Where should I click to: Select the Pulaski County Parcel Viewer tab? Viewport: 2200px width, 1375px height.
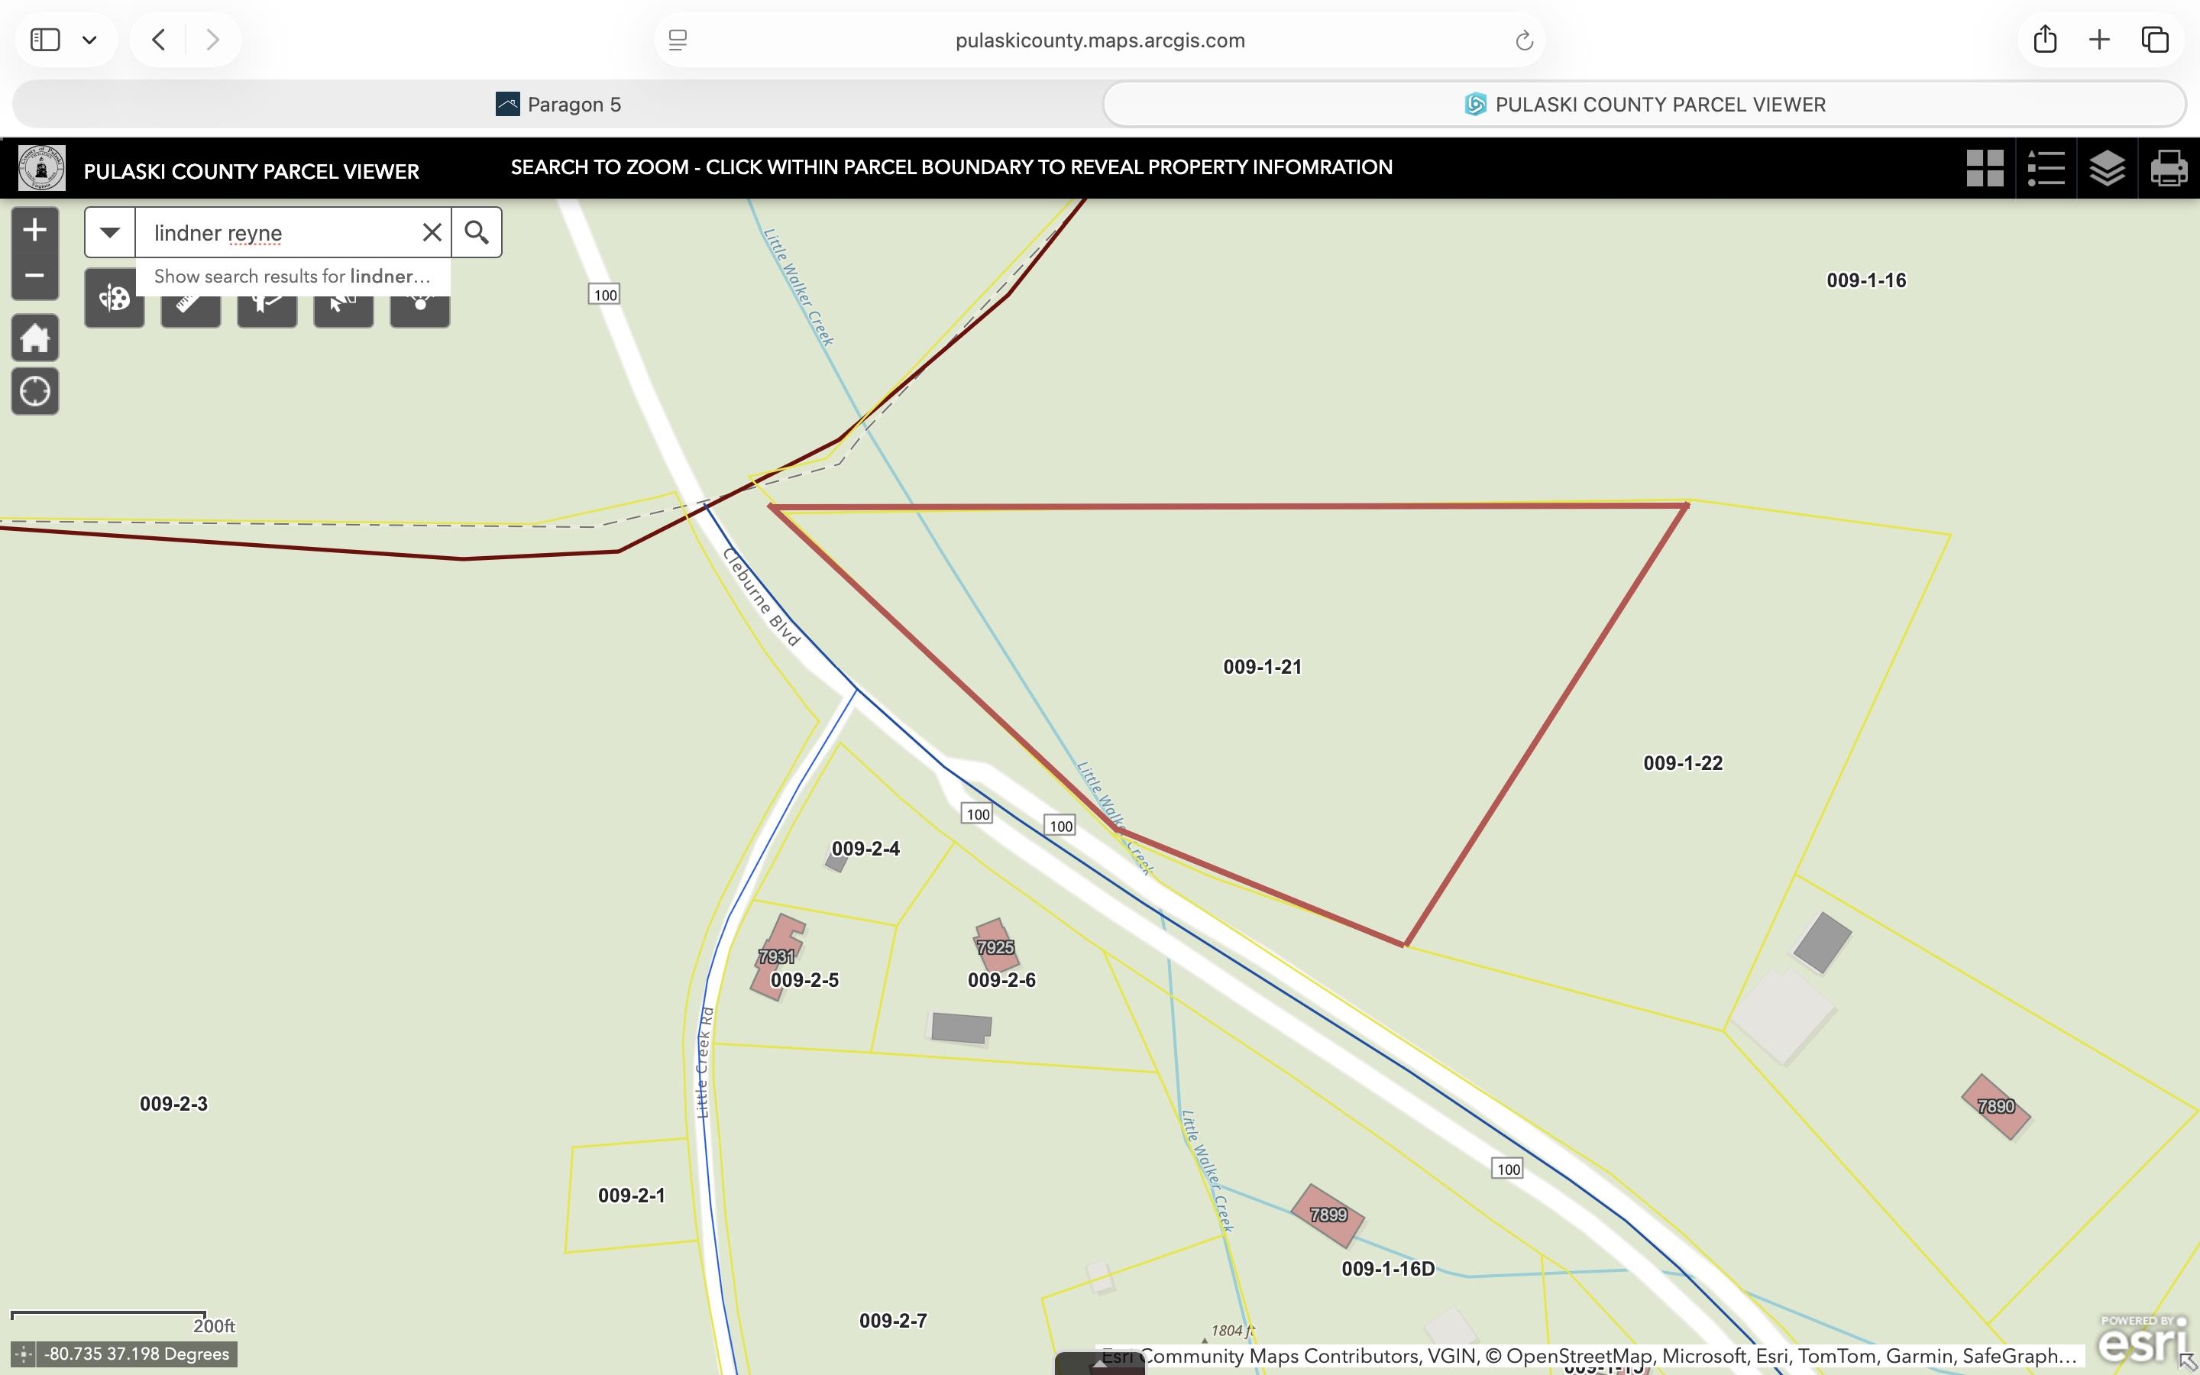click(1644, 105)
